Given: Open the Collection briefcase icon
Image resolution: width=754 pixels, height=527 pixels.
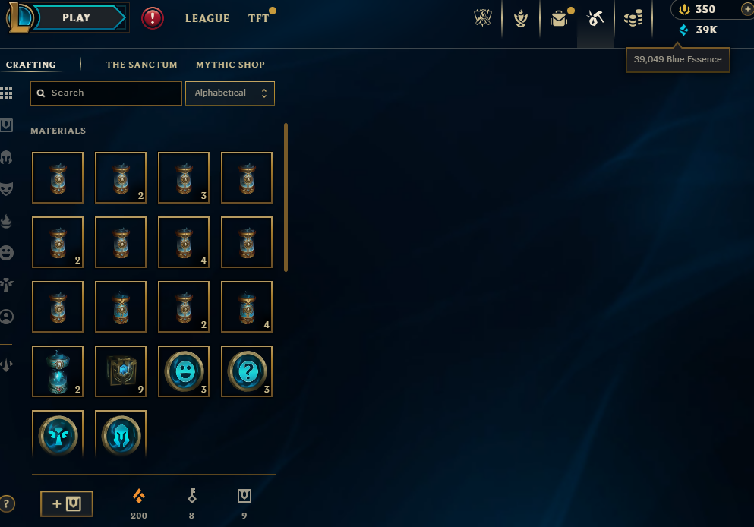Looking at the screenshot, I should [x=559, y=18].
